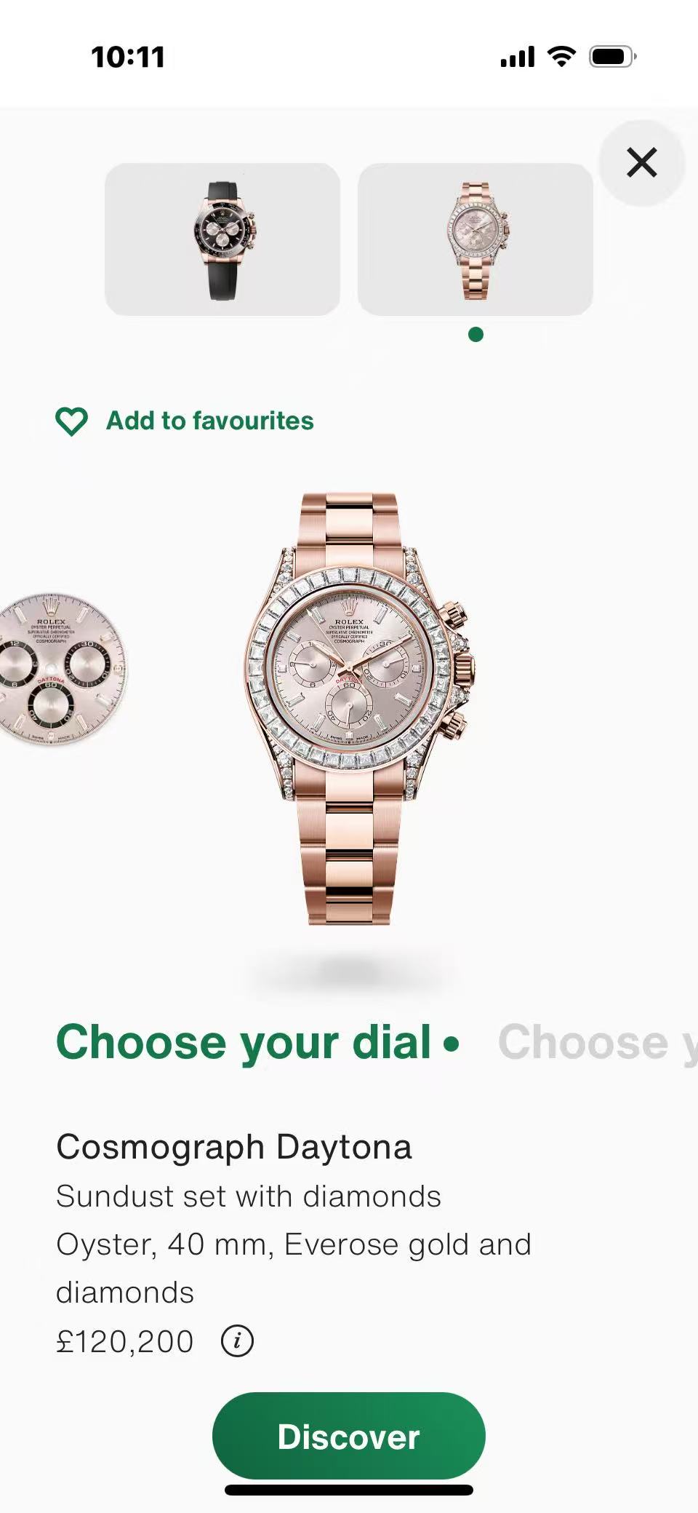Tap the Discover button

click(x=349, y=1437)
